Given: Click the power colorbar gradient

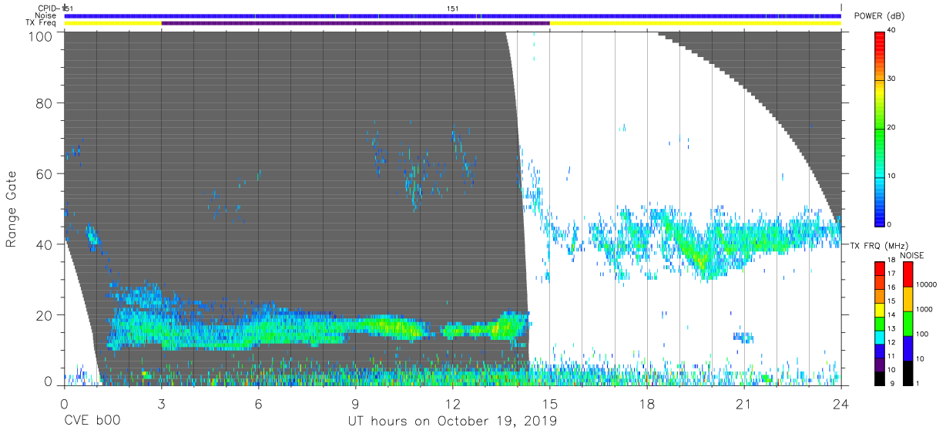Looking at the screenshot, I should pos(880,128).
